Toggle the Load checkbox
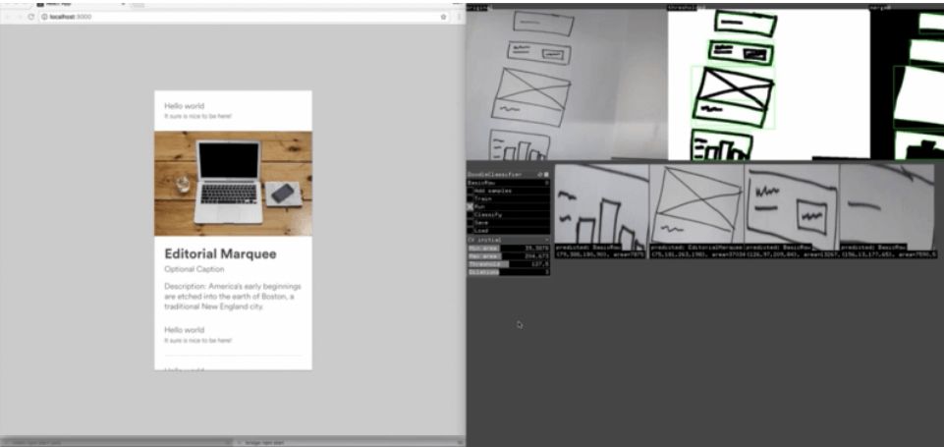The height and width of the screenshot is (447, 944). pyautogui.click(x=471, y=230)
